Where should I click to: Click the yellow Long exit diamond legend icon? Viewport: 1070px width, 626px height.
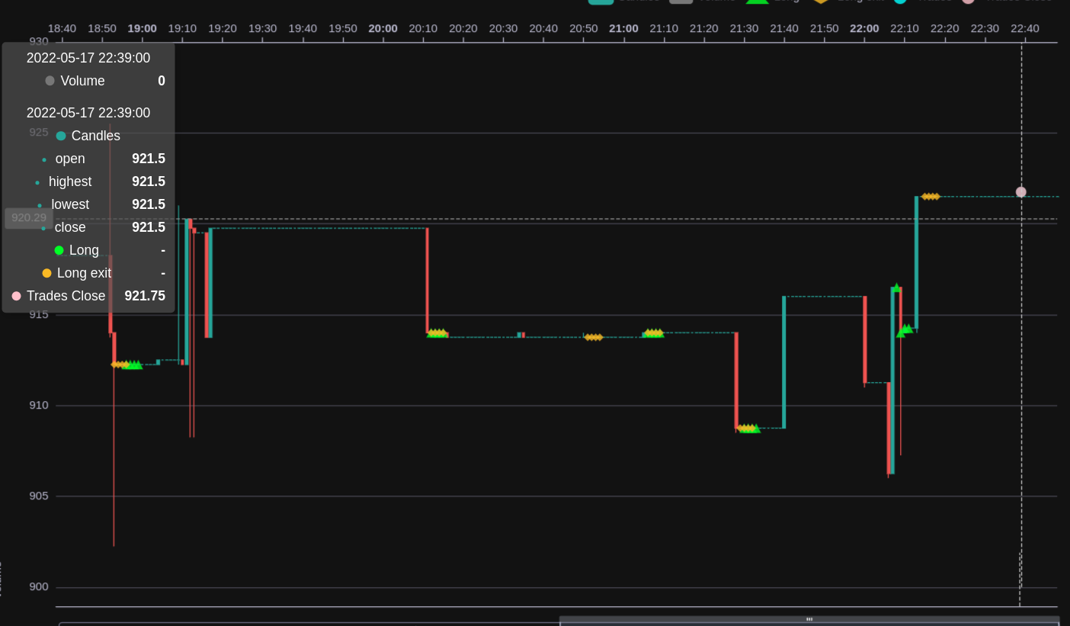(x=822, y=2)
